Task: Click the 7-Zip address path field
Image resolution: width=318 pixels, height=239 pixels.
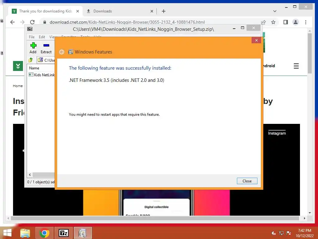Action: click(46, 60)
